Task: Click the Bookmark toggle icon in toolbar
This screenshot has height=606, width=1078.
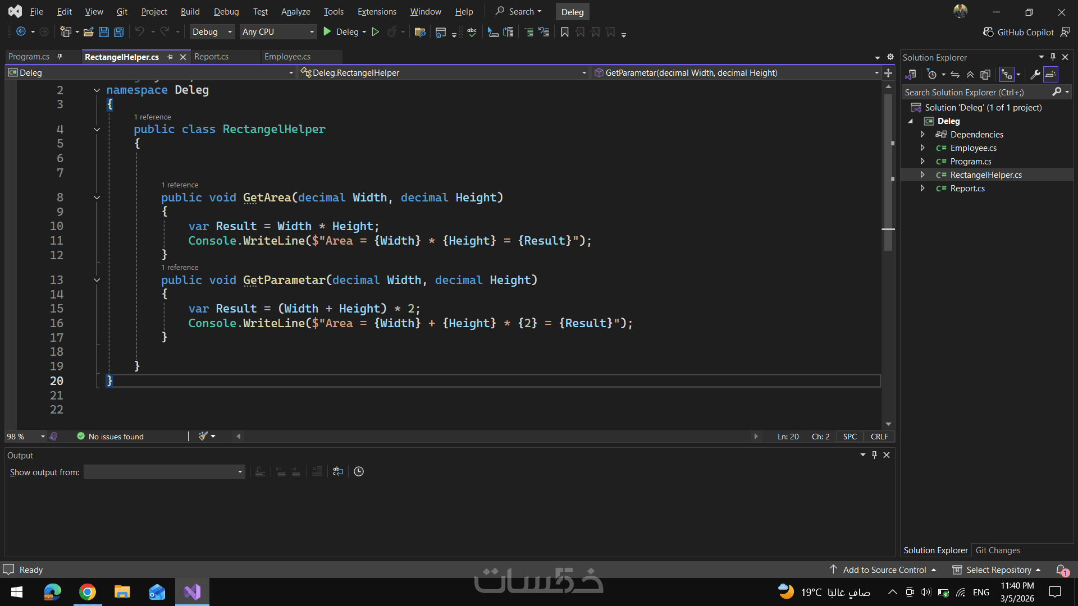Action: pos(565,32)
